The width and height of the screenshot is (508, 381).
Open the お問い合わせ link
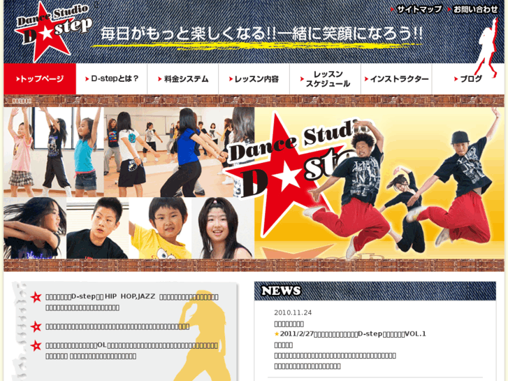pyautogui.click(x=472, y=9)
